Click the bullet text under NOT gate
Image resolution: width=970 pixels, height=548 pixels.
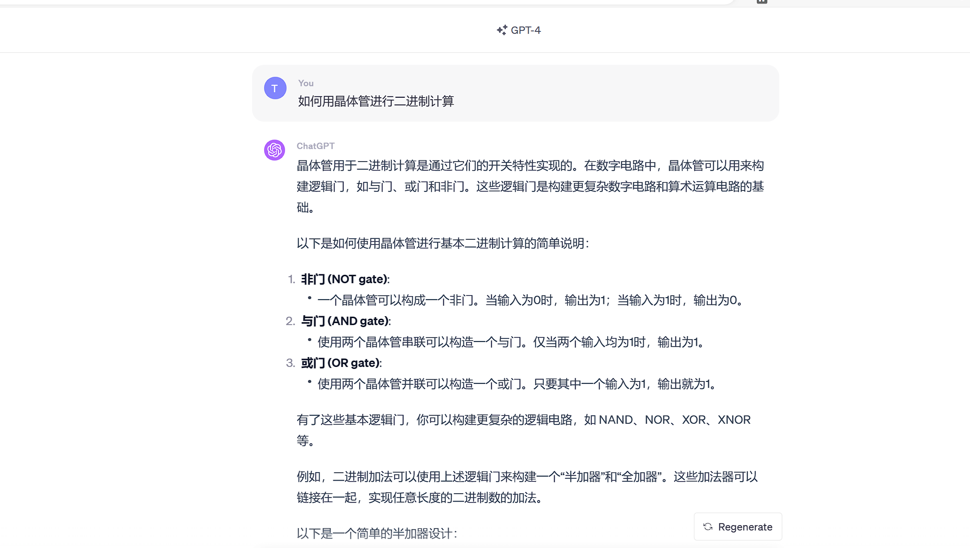[x=532, y=300]
